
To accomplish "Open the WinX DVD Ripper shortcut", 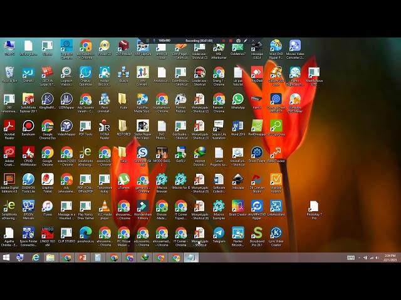I will (x=276, y=49).
